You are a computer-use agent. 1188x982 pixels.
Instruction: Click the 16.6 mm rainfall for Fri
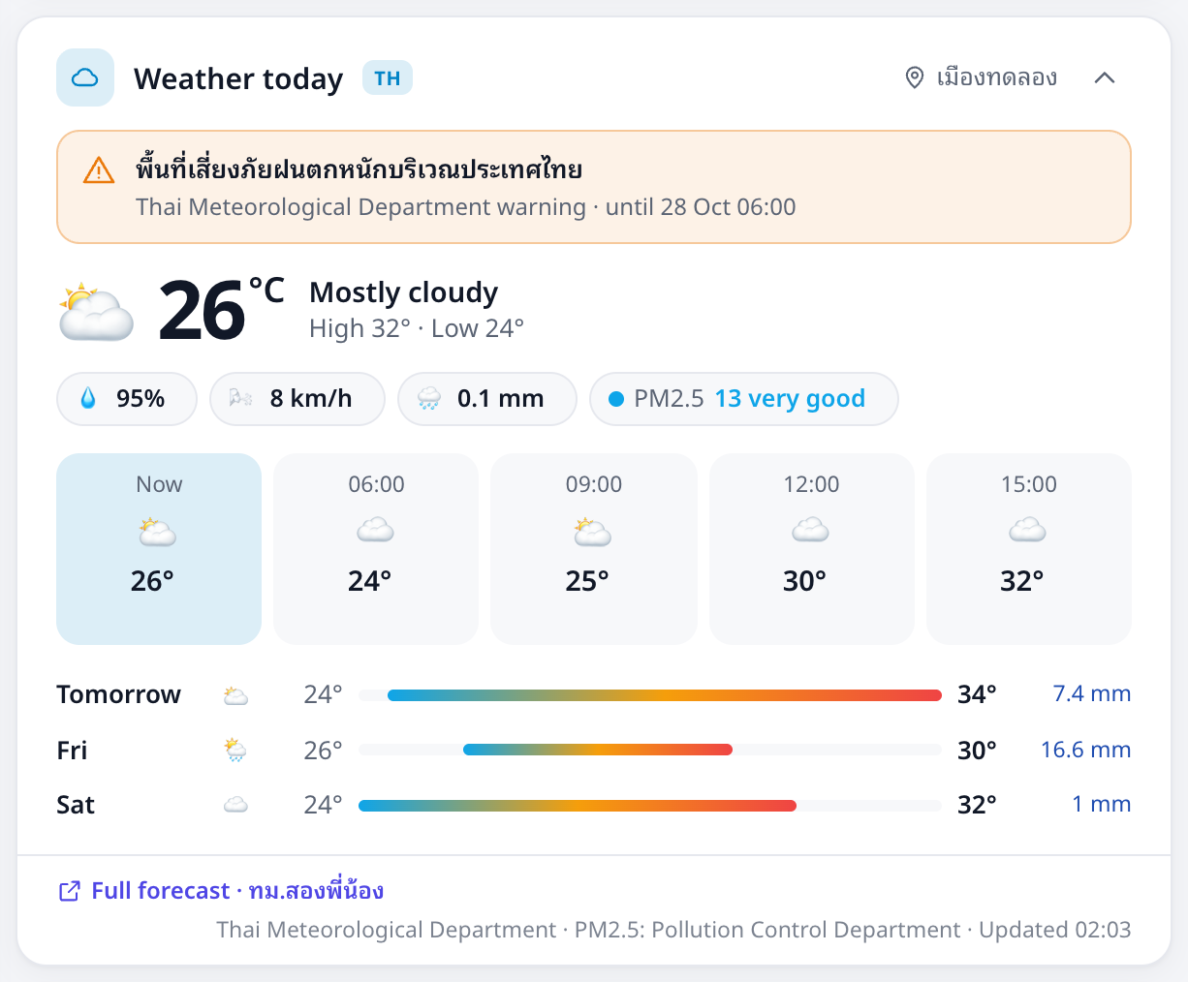1086,750
